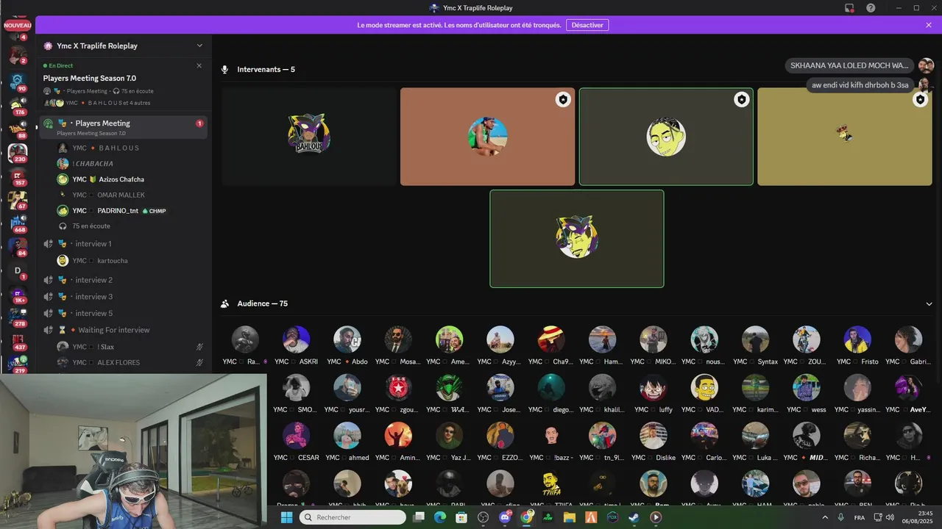Image resolution: width=942 pixels, height=529 pixels.
Task: Click the server icon with badge 230
Action: [x=18, y=153]
